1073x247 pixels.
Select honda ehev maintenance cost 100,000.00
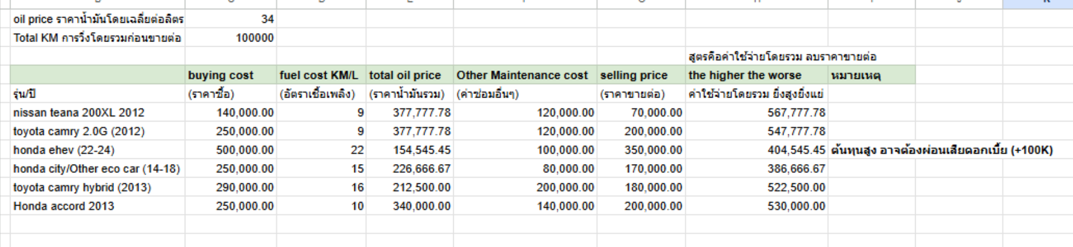click(525, 150)
